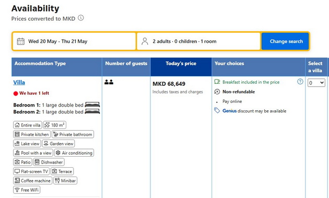Image resolution: width=329 pixels, height=198 pixels.
Task: Click the Patio icon
Action: point(17,162)
